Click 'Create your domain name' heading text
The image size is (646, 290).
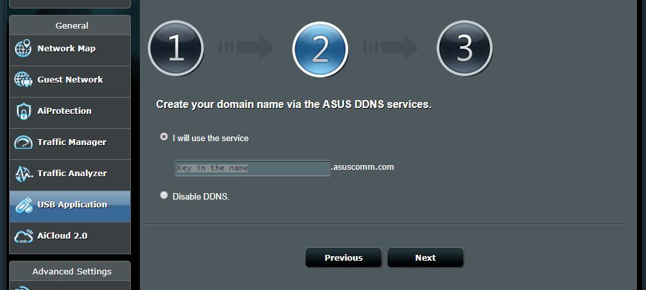294,105
